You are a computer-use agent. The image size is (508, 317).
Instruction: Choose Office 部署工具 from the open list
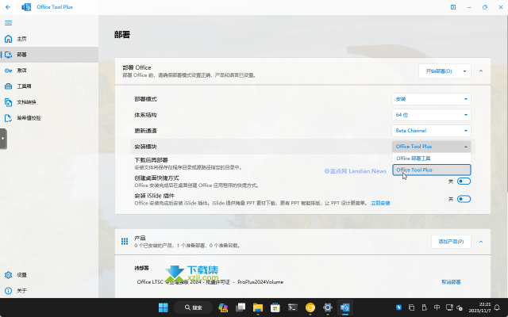pos(432,158)
